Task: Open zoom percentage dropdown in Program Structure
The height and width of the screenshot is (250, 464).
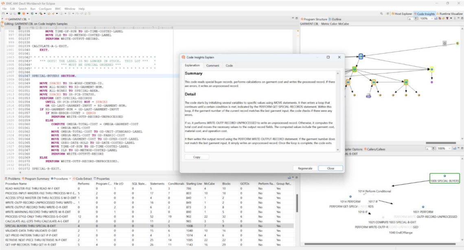Action: (432, 19)
